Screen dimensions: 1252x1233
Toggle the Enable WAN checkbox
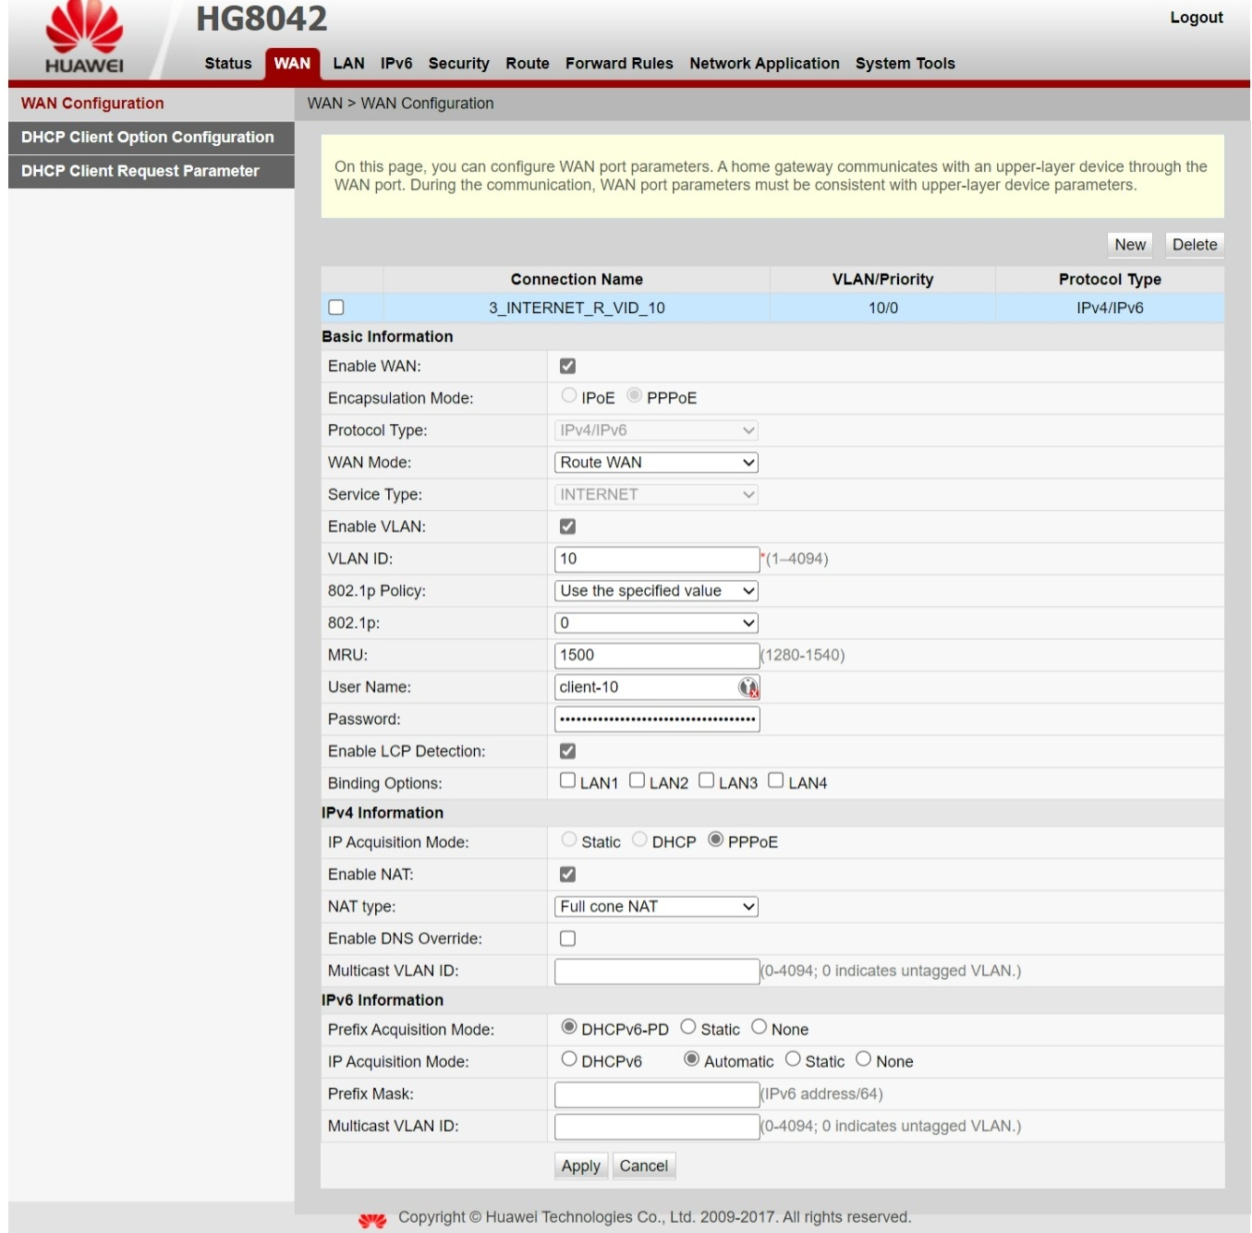click(567, 367)
